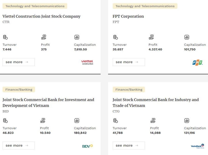Click CTG capitalization chart icon
The width and height of the screenshot is (208, 155).
pos(187,120)
